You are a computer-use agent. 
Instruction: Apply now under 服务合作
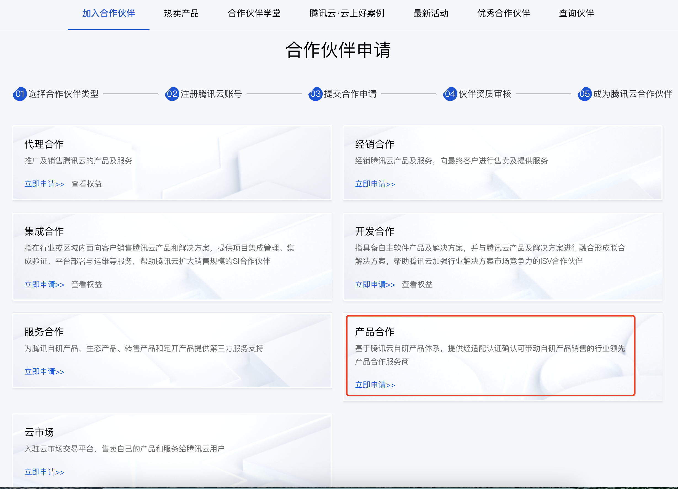point(44,372)
